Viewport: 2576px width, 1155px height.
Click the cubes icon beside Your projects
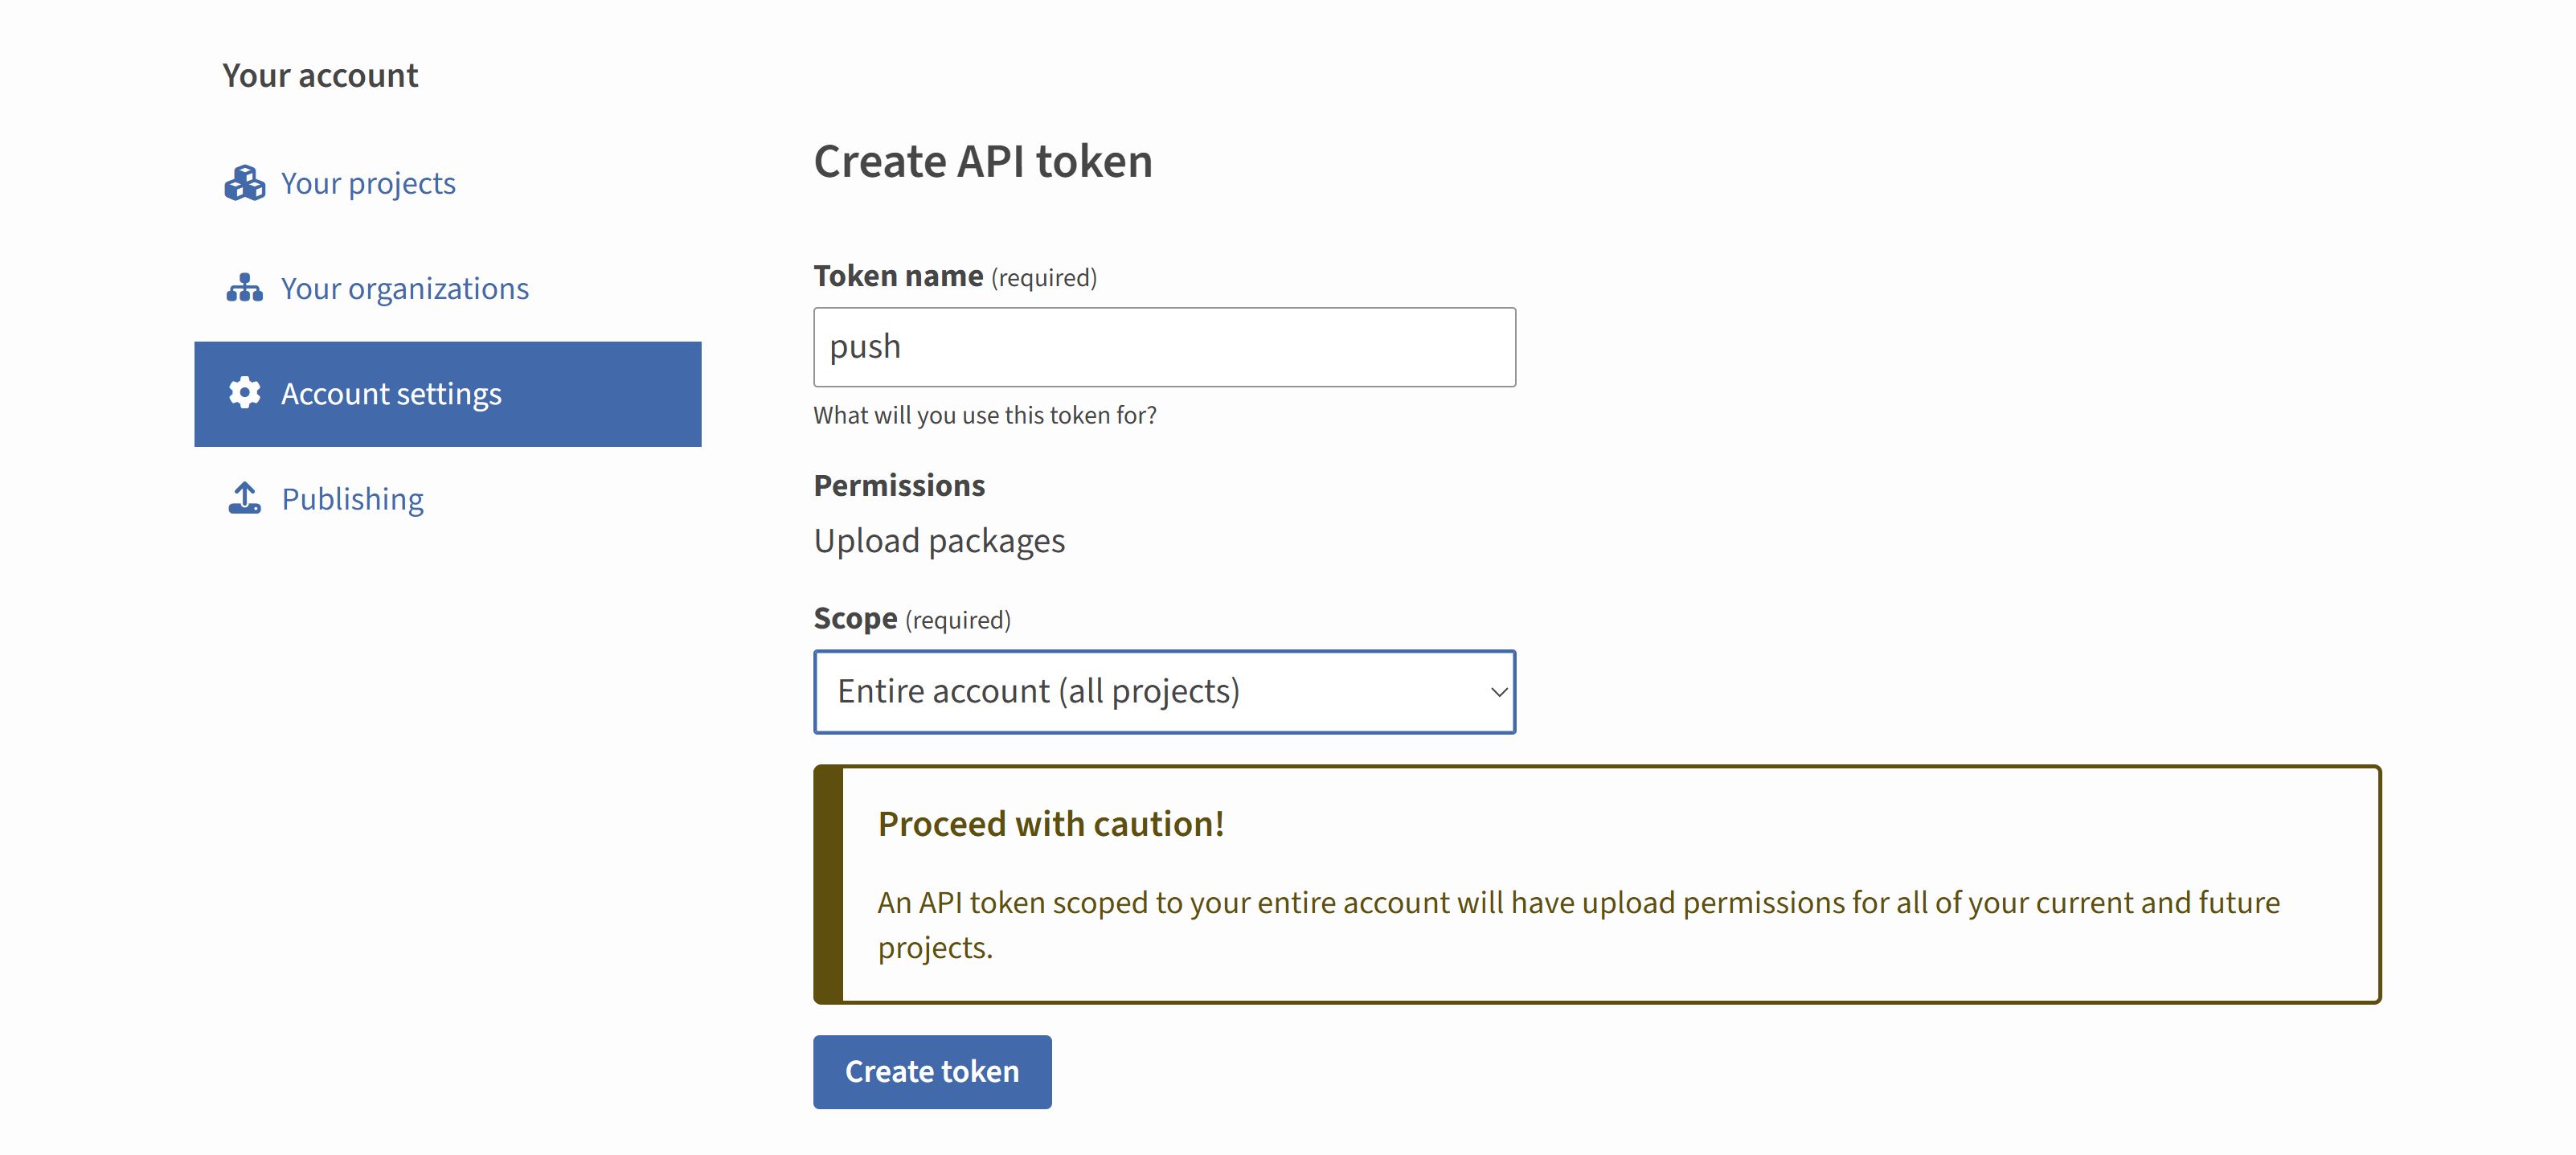click(x=244, y=183)
